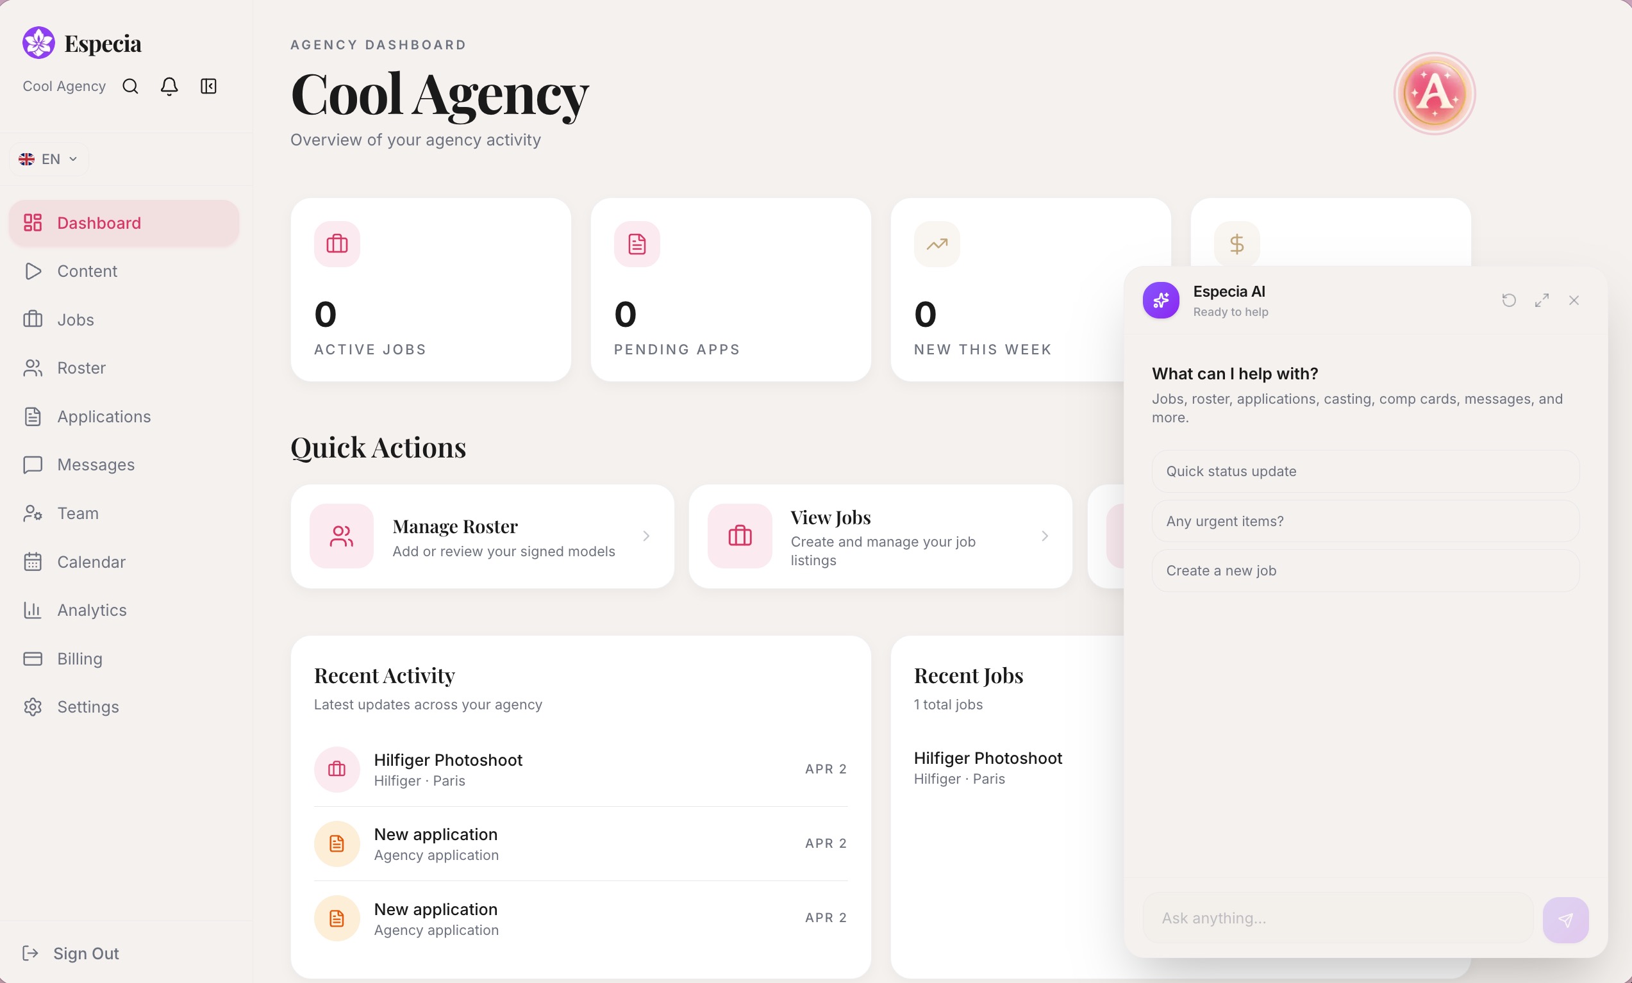Open notifications bell icon
Image resolution: width=1632 pixels, height=983 pixels.
click(170, 86)
